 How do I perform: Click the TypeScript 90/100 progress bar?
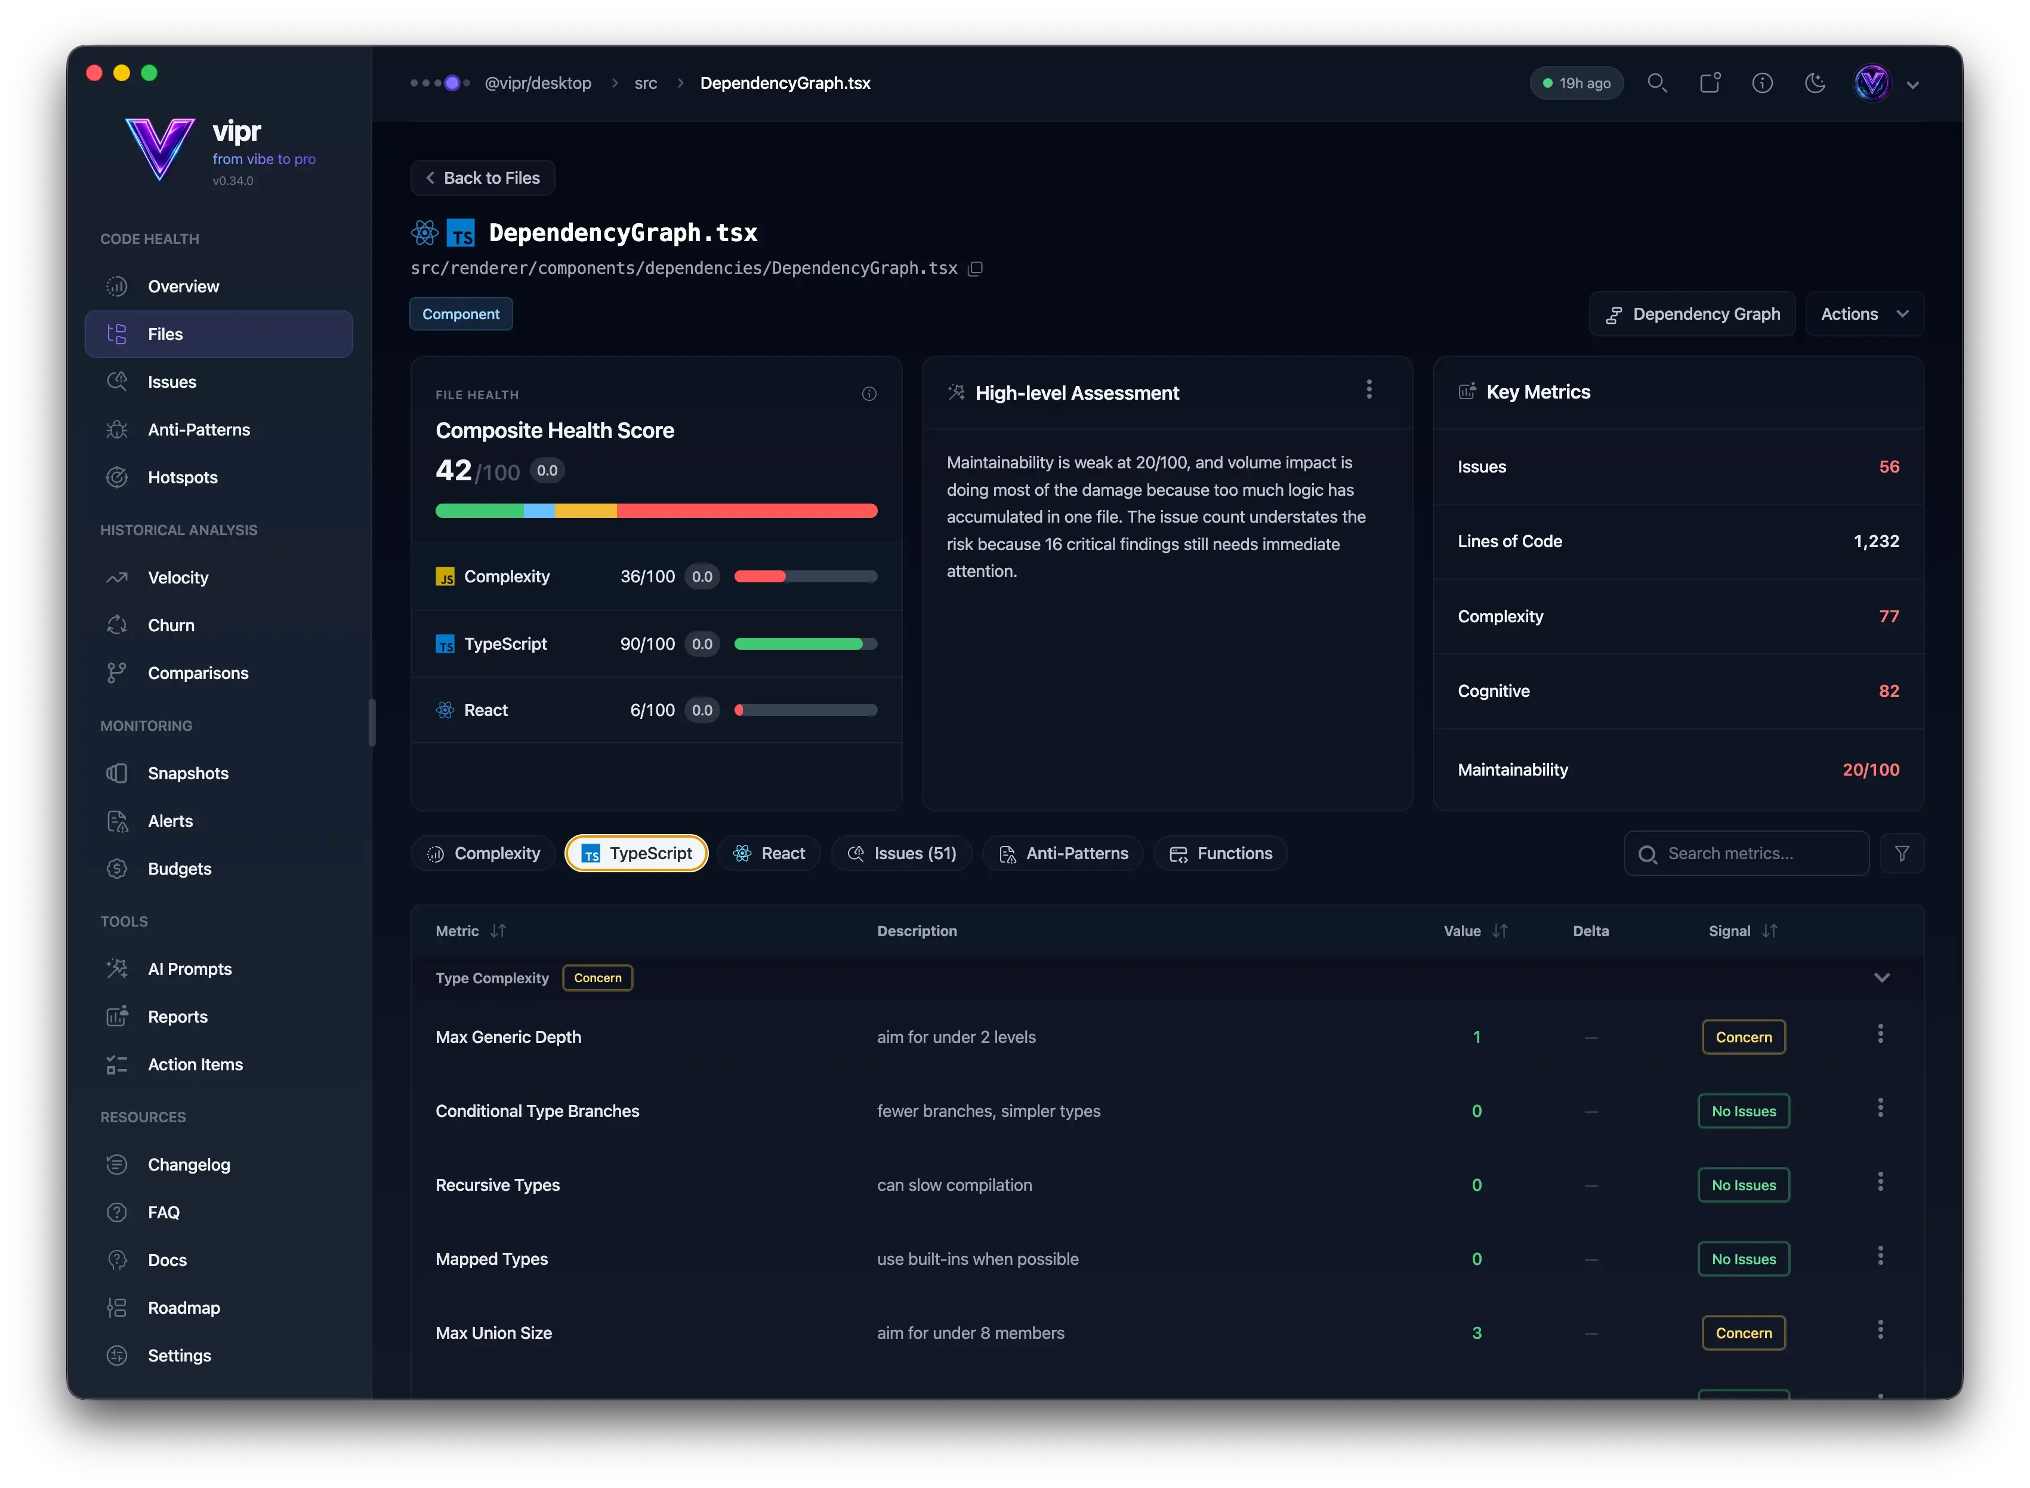pos(806,644)
